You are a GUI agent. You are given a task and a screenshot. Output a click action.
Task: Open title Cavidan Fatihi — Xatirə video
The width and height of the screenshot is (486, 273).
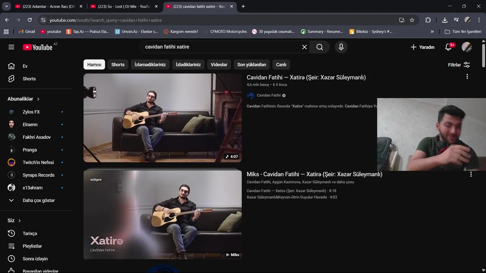point(306,77)
